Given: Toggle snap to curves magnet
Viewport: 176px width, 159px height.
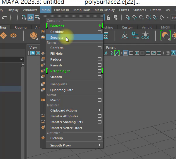Looking at the screenshot, I should point(135,17).
